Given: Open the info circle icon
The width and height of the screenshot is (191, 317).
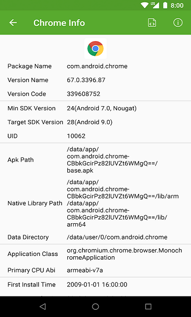Looking at the screenshot, I should click(178, 22).
